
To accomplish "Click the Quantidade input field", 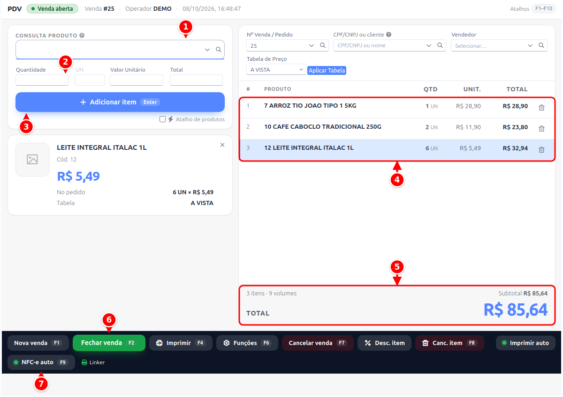I will [x=42, y=80].
